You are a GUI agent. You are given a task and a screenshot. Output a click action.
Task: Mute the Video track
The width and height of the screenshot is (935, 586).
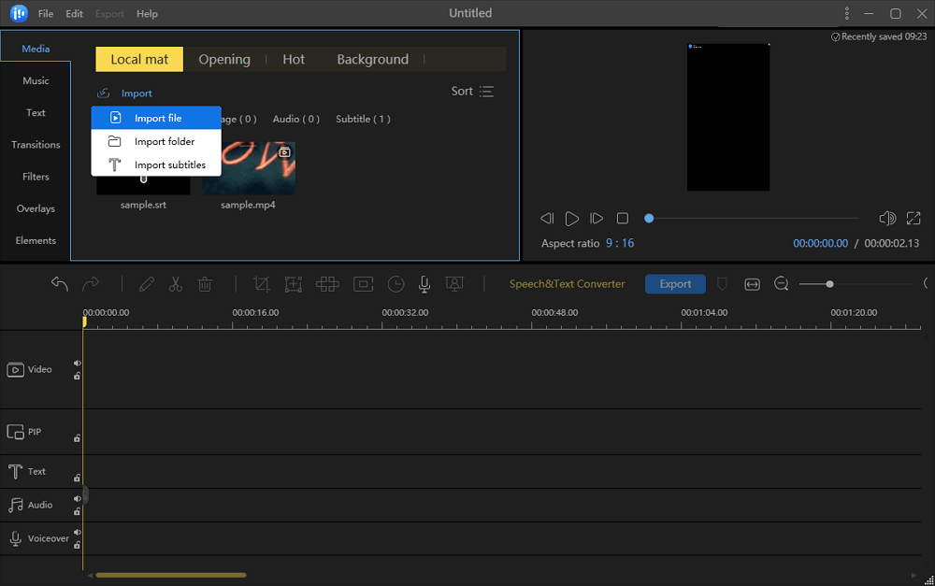78,364
